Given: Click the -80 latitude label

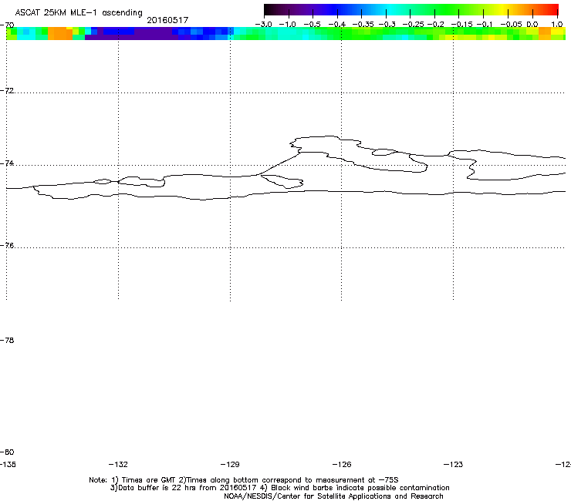Looking at the screenshot, I should point(7,452).
